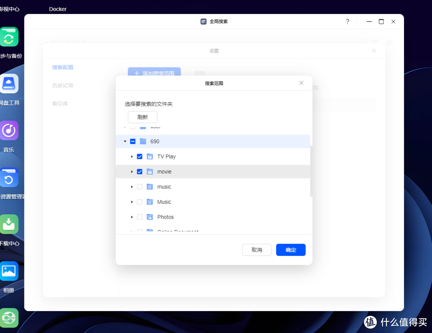The width and height of the screenshot is (432, 333).
Task: Collapse the 690 folder node
Action: [125, 141]
